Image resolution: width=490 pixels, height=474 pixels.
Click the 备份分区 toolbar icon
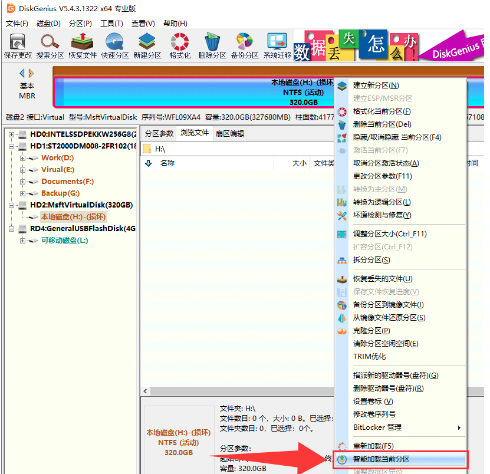click(245, 46)
